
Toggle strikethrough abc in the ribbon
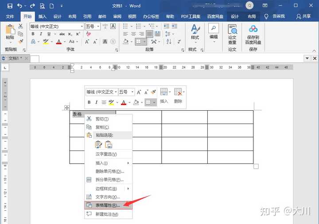point(62,34)
